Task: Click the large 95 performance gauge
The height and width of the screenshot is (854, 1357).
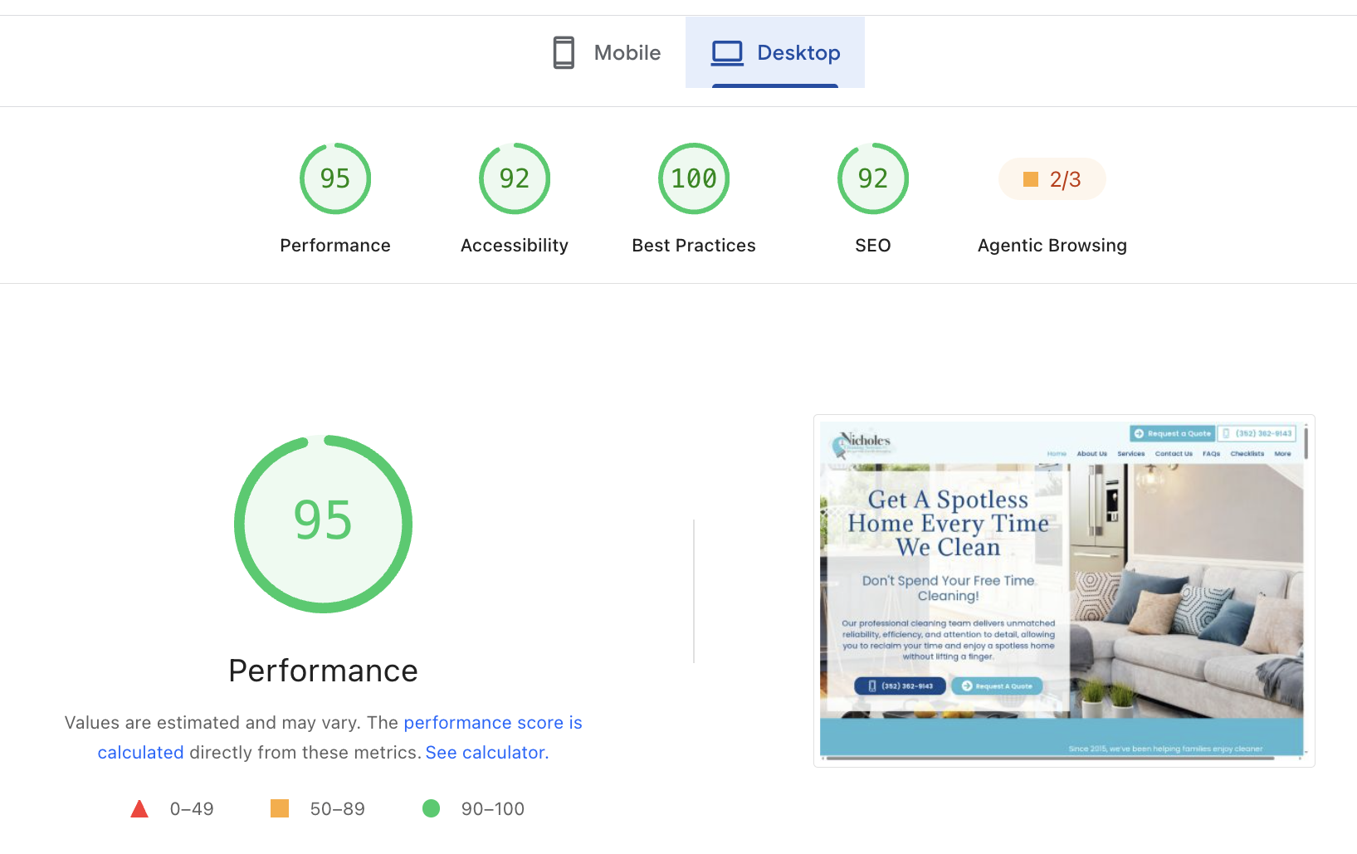Action: click(x=324, y=525)
